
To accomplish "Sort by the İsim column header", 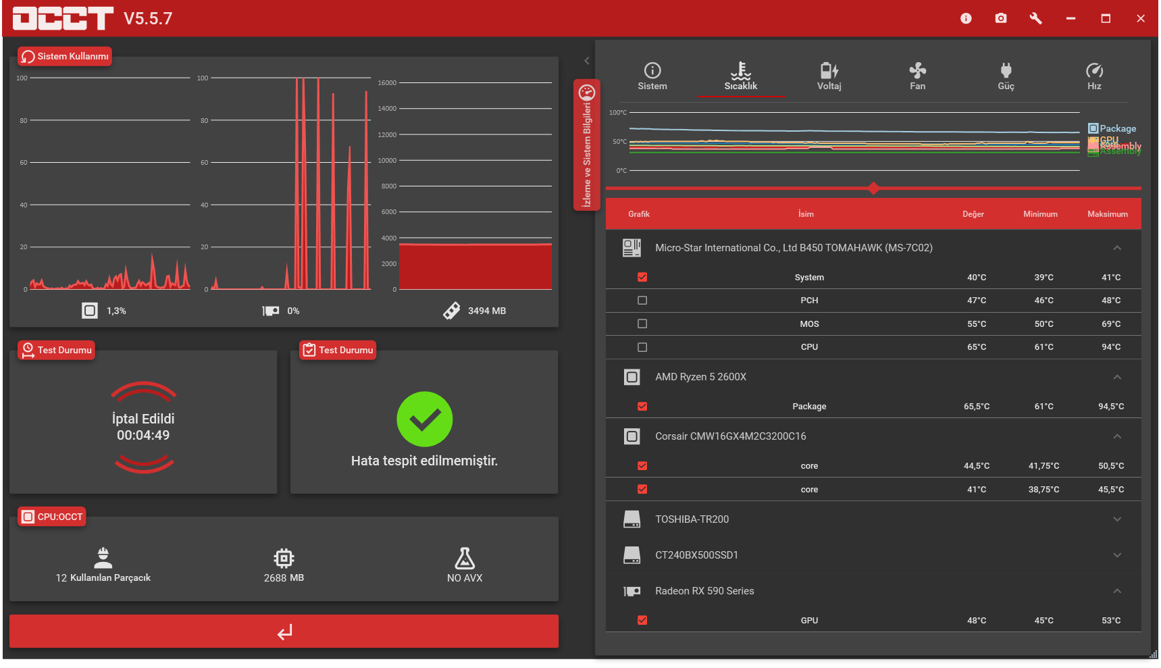I will pos(806,214).
